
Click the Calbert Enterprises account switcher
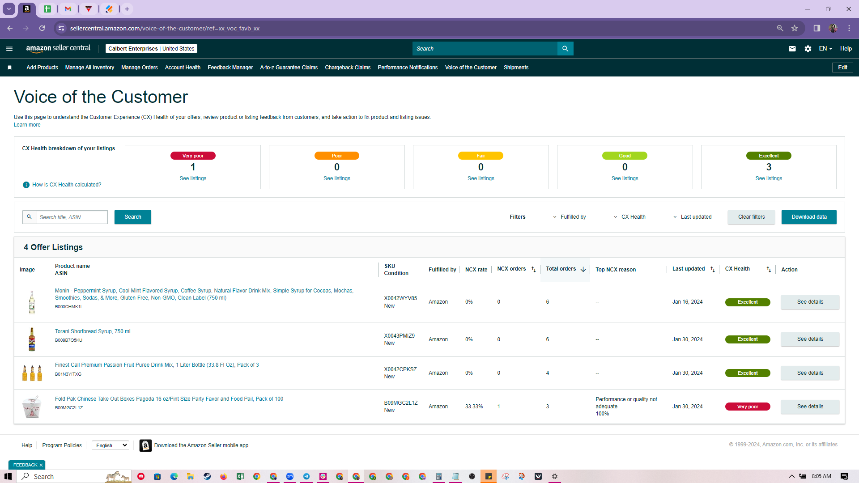tap(151, 49)
